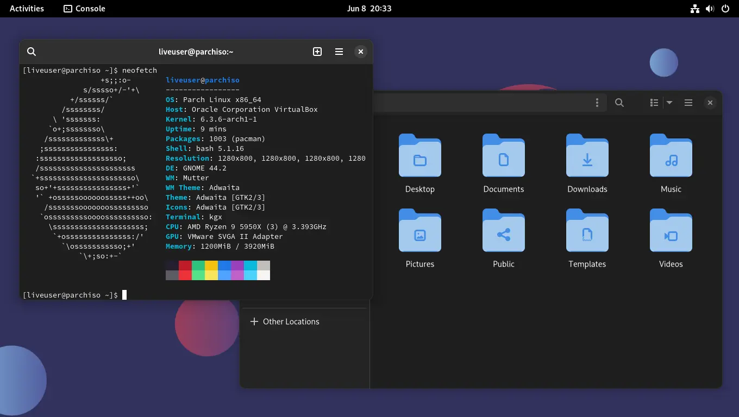Open a new terminal tab
This screenshot has height=417, width=739.
[x=317, y=52]
